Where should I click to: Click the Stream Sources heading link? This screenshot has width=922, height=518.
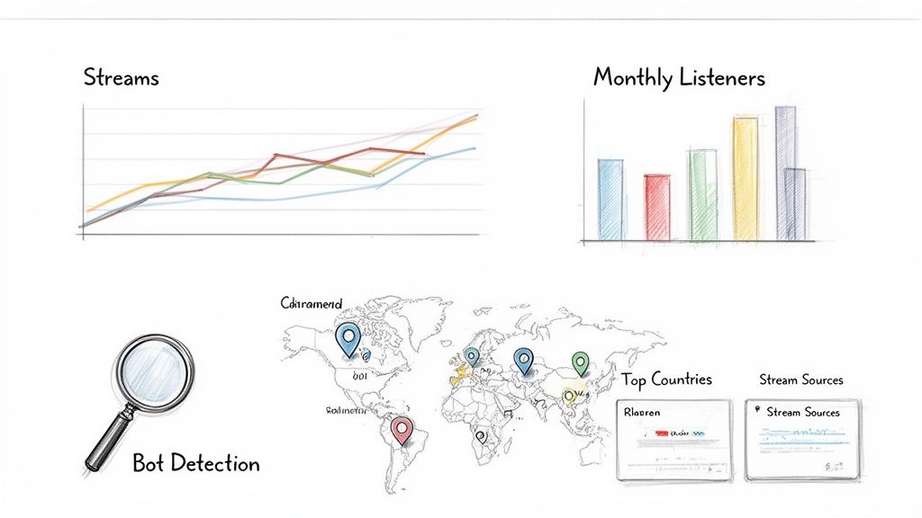pos(801,380)
